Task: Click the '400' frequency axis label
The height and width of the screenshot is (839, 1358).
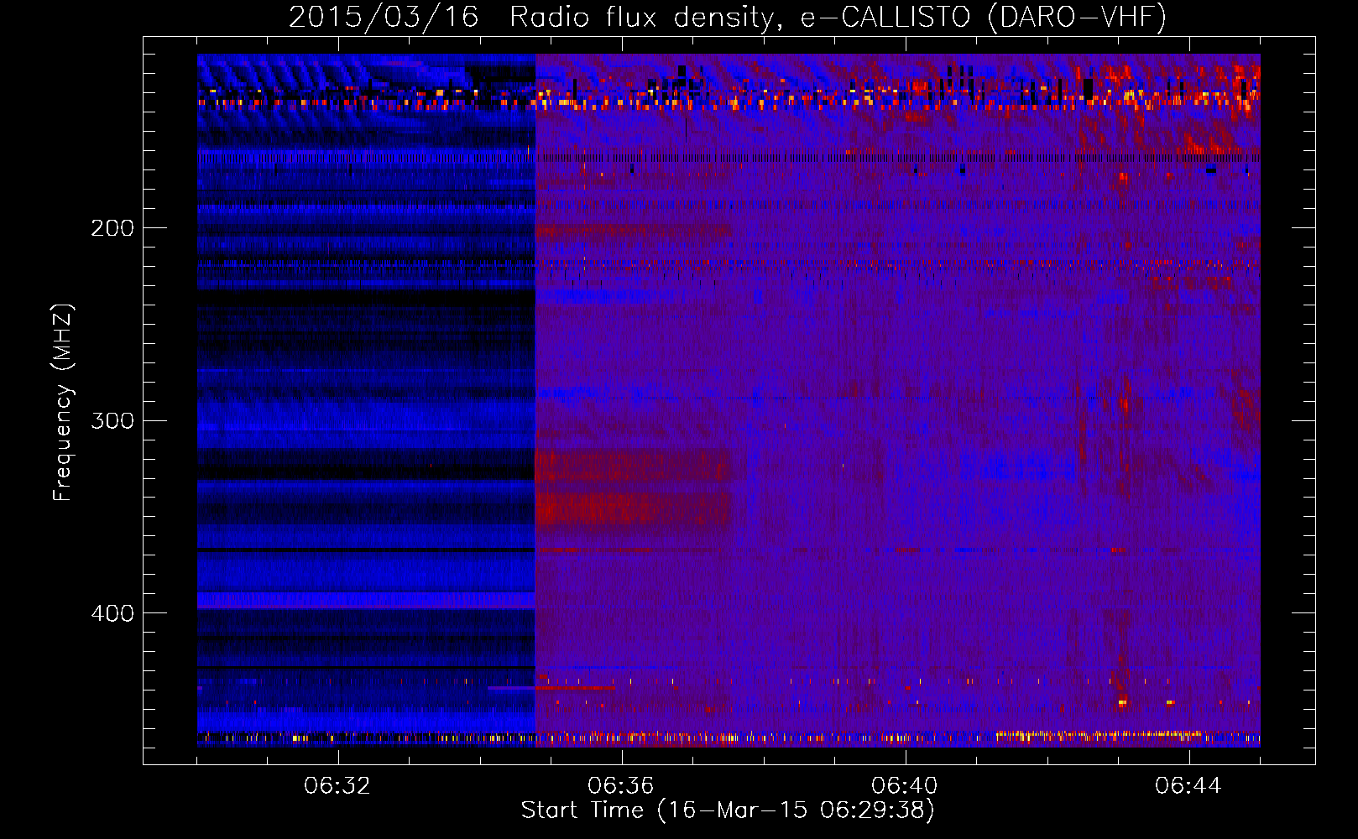Action: click(x=112, y=613)
